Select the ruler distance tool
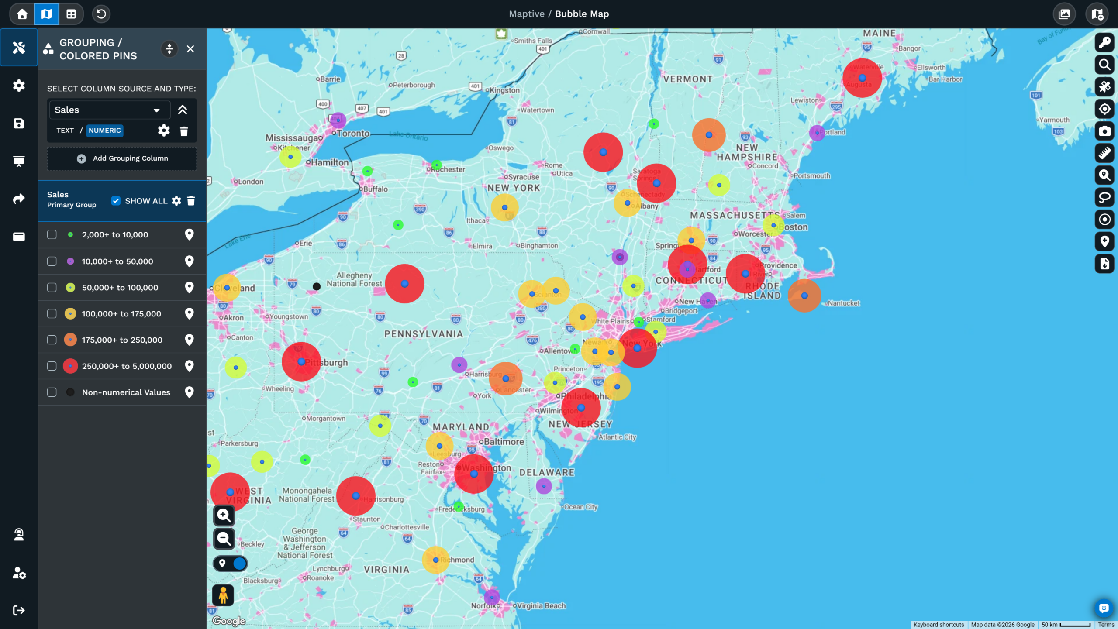 (x=1105, y=153)
